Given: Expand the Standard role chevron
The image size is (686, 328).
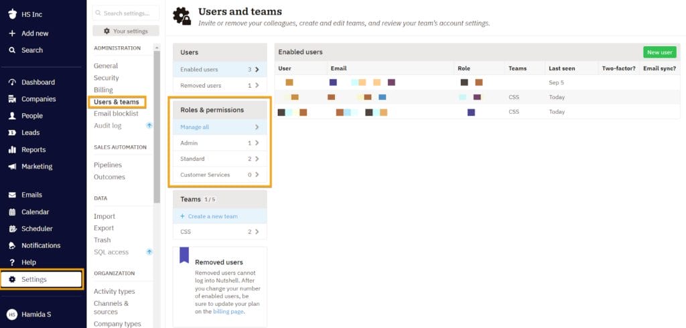Looking at the screenshot, I should [x=257, y=159].
